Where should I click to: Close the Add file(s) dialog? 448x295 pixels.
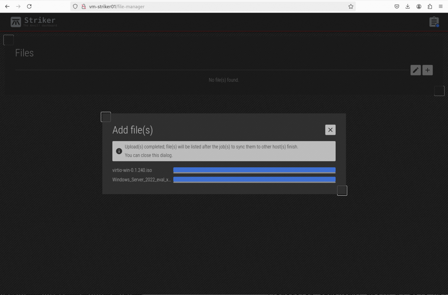point(330,130)
